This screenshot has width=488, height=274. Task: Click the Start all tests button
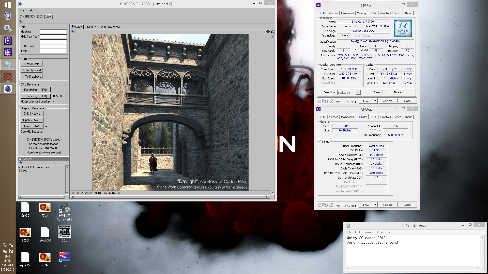32,64
